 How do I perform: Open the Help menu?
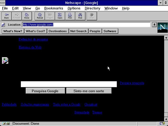[x=126, y=8]
